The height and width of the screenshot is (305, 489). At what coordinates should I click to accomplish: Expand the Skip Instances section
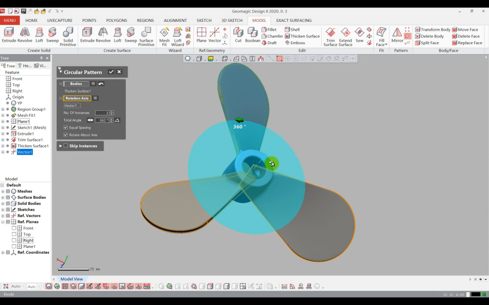[x=60, y=146]
